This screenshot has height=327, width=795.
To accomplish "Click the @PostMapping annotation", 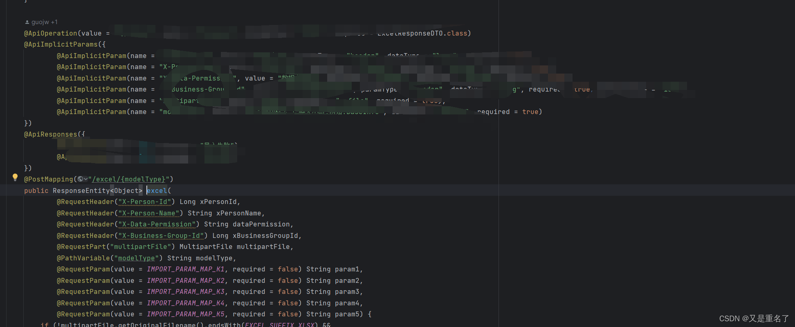I will click(49, 179).
